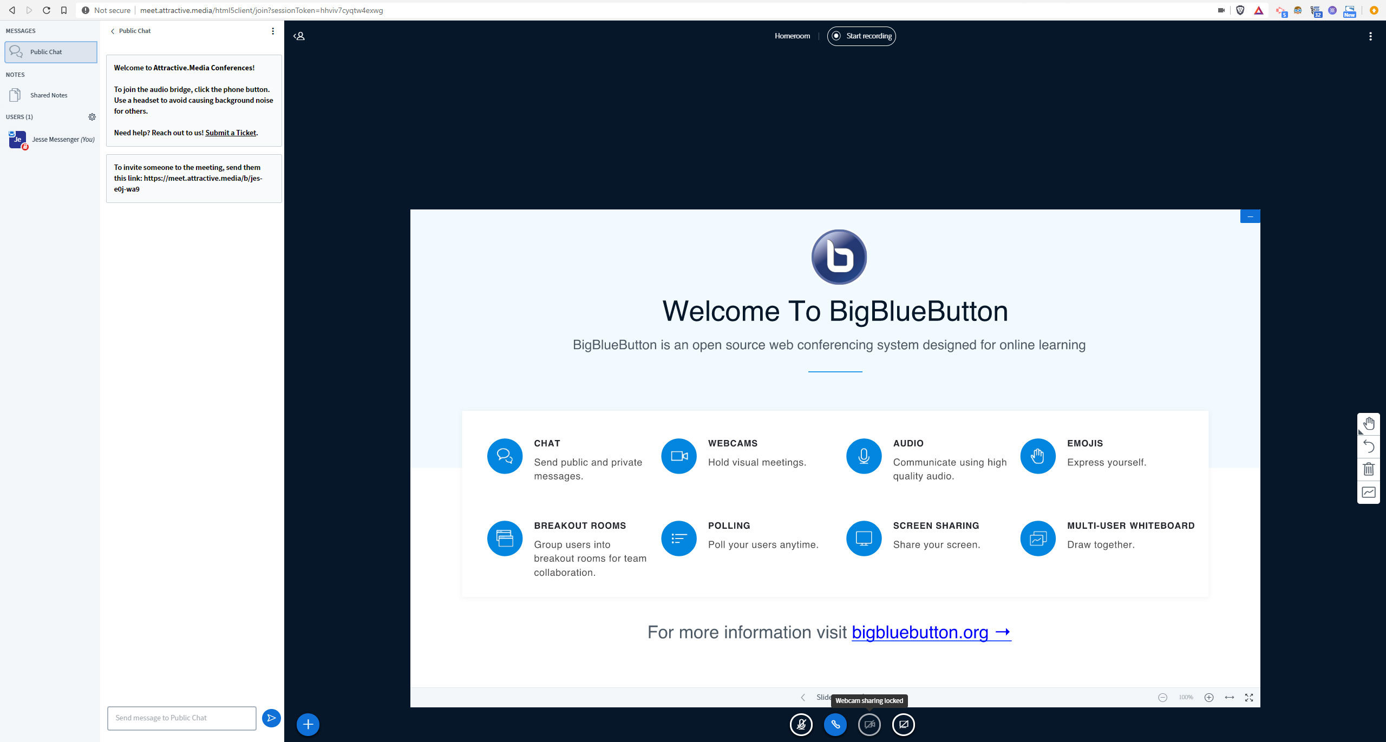Screen dimensions: 1386x742
Task: Minimize the presentation area
Action: click(1250, 216)
